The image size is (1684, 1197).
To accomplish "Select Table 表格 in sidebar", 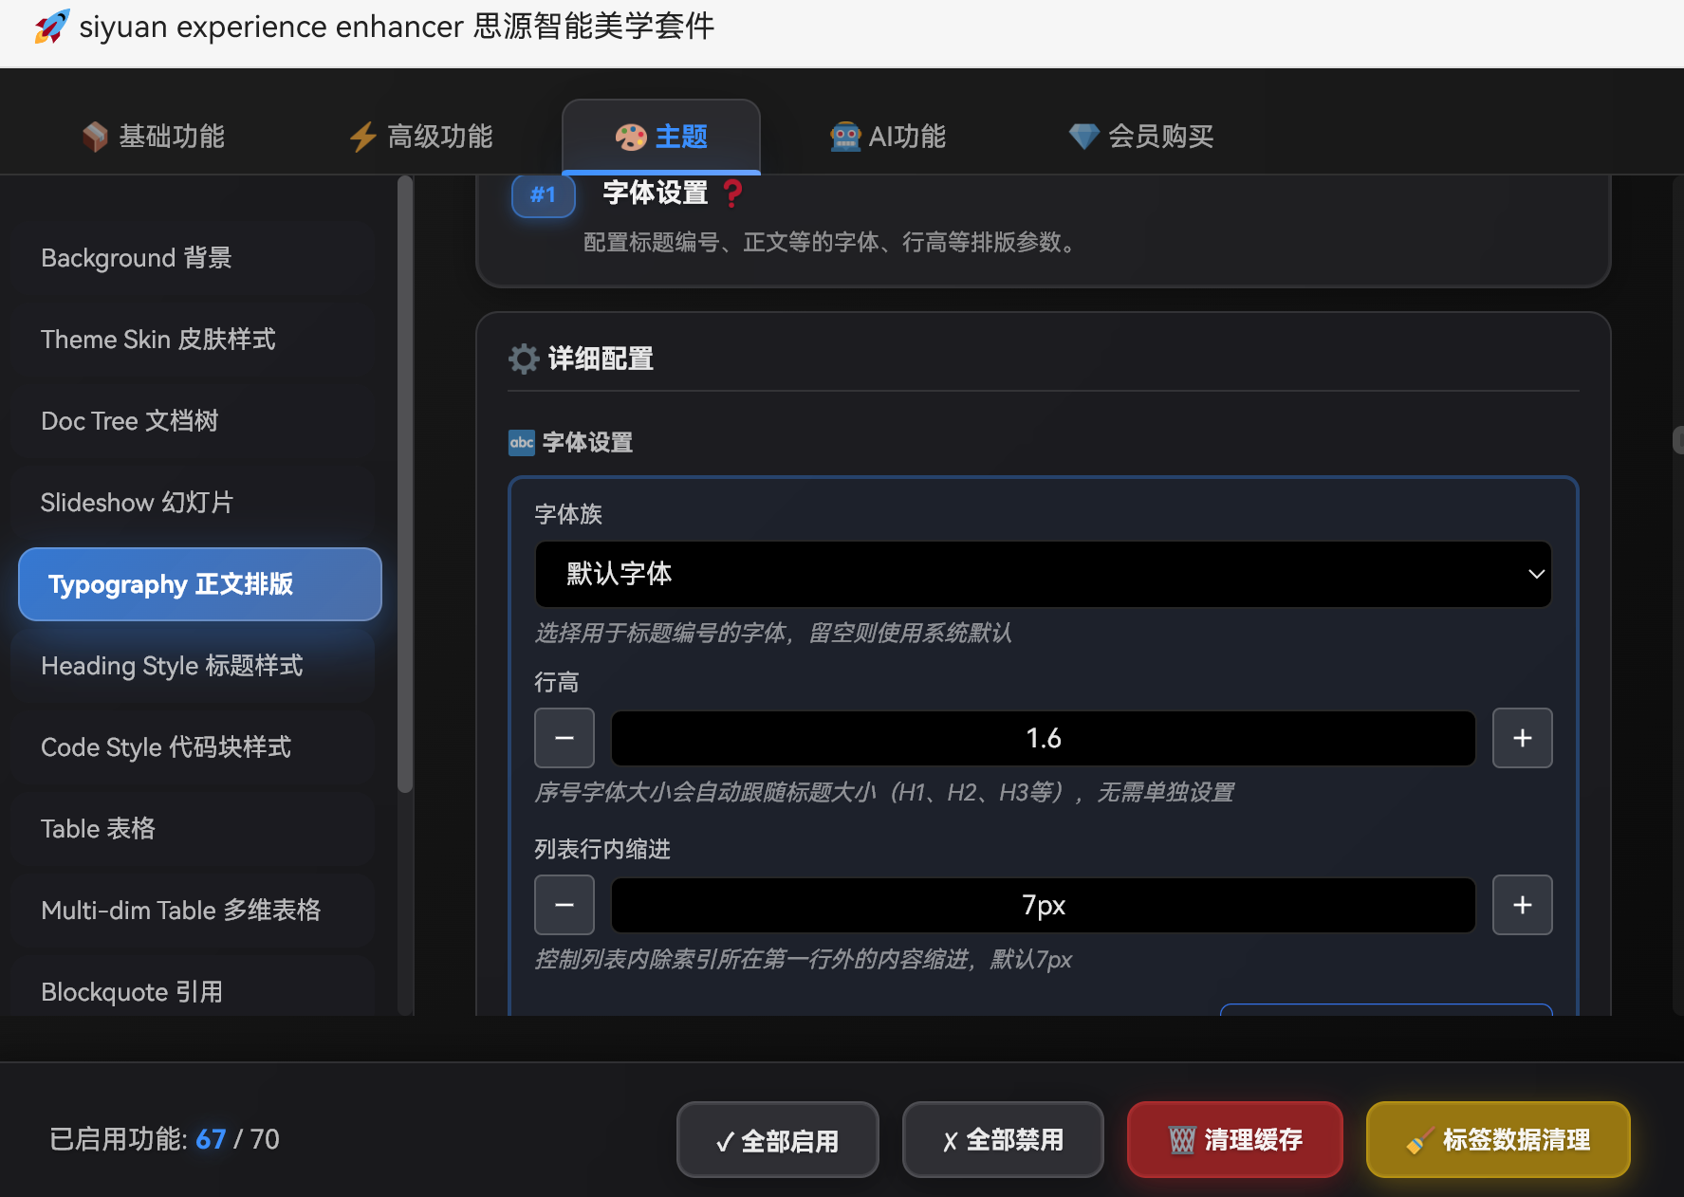I will (194, 829).
